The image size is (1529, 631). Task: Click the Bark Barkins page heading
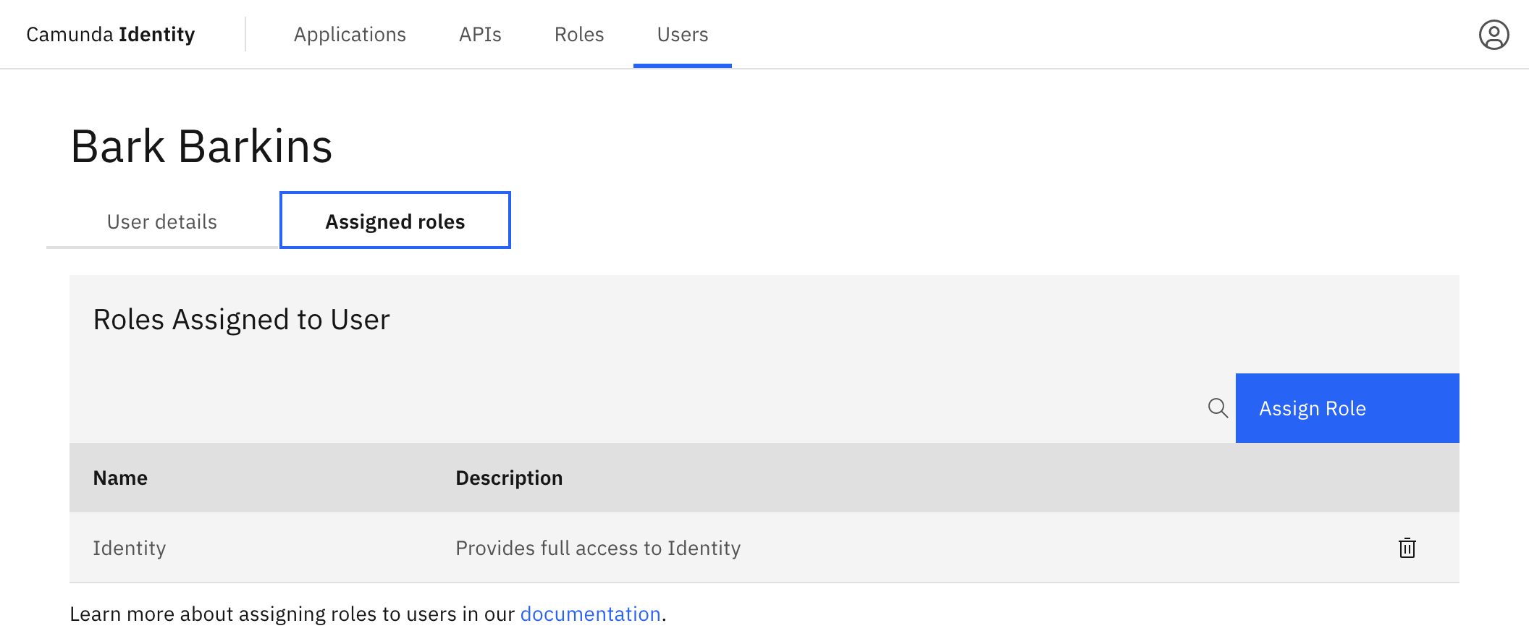[x=202, y=146]
